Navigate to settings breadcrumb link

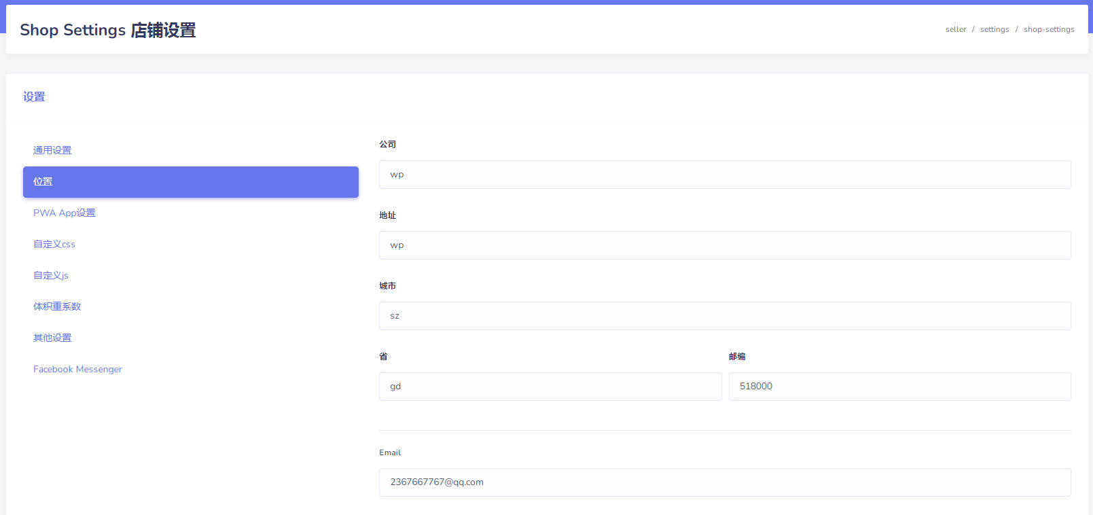[994, 29]
